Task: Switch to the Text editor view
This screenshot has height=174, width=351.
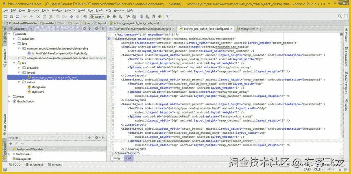Action: point(129,158)
